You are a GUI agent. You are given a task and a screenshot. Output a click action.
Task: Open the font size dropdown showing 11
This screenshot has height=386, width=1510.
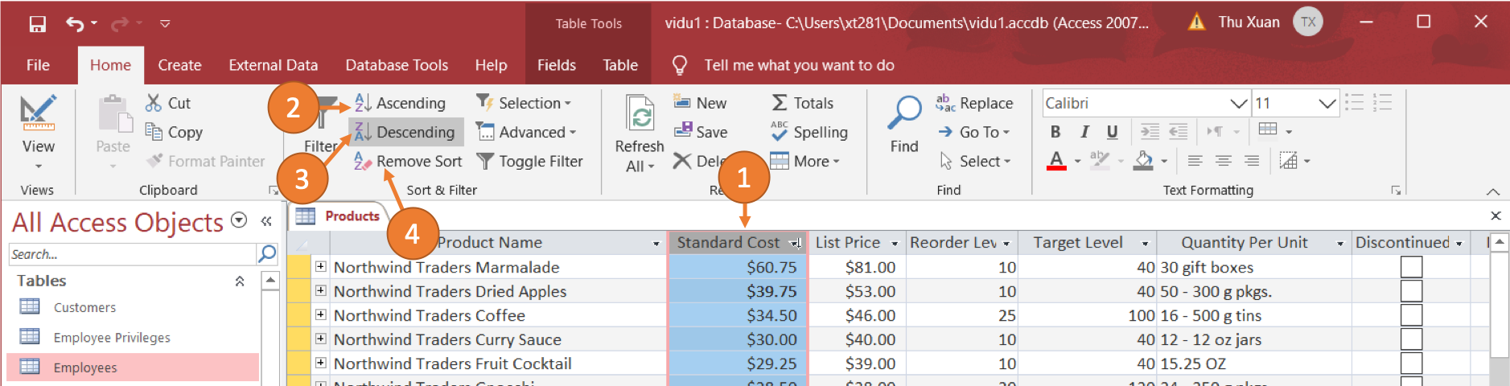(1327, 104)
